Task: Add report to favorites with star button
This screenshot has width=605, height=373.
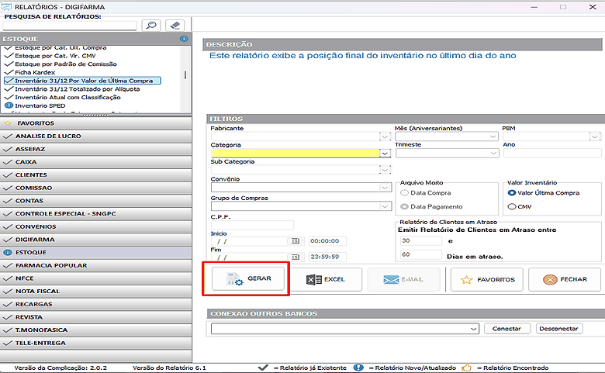Action: click(486, 279)
